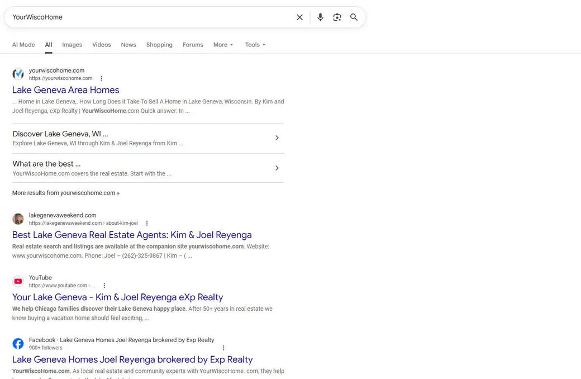Click the lakegenevaweekend.com about-kim-joel URL text
Image resolution: width=581 pixels, height=379 pixels.
(x=83, y=223)
